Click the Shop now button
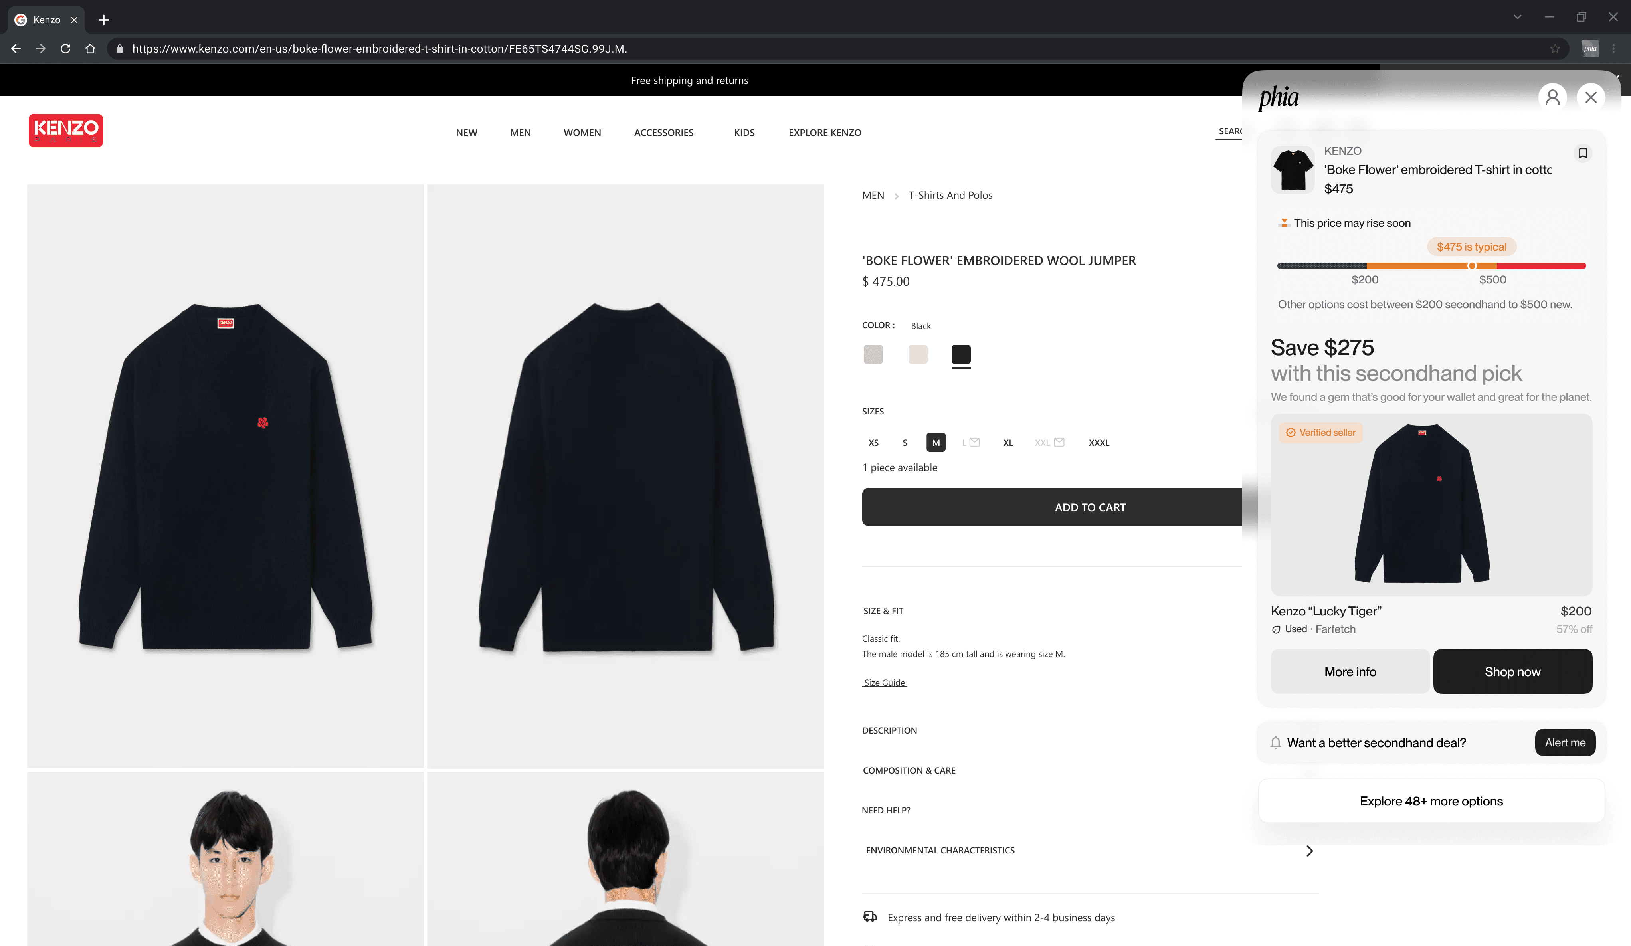The width and height of the screenshot is (1631, 946). pyautogui.click(x=1512, y=672)
